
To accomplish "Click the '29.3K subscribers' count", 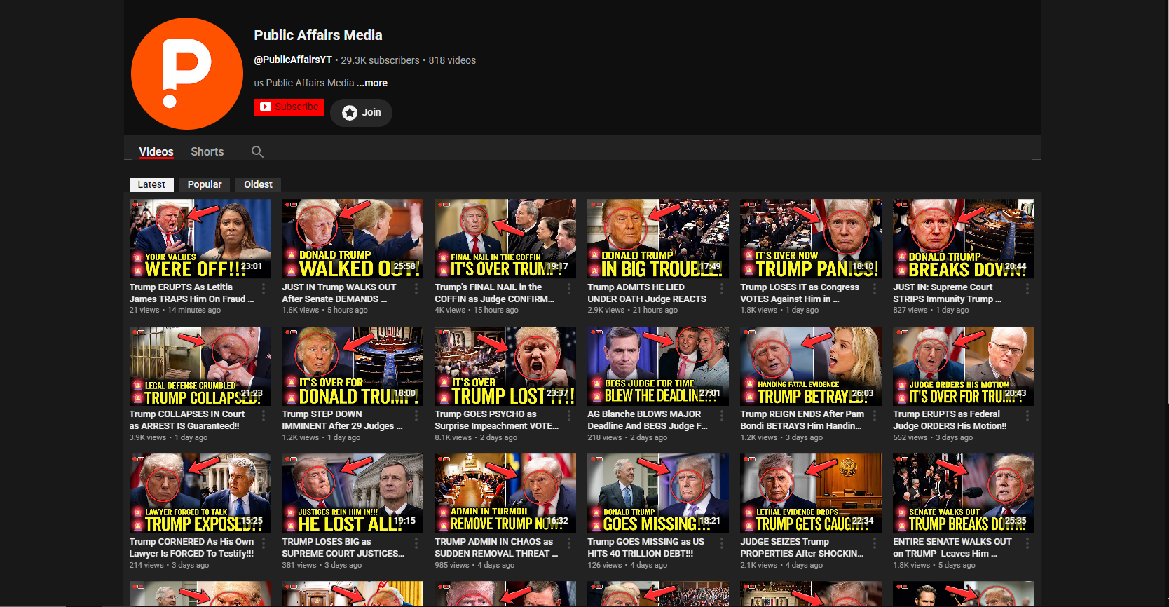I will 380,60.
